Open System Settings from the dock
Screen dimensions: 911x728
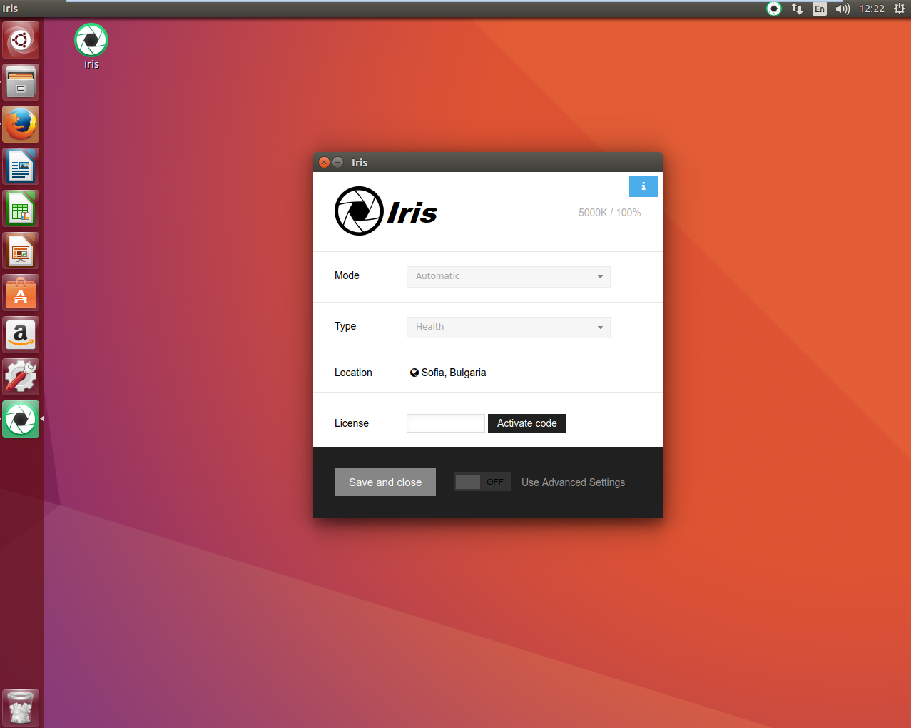tap(21, 377)
